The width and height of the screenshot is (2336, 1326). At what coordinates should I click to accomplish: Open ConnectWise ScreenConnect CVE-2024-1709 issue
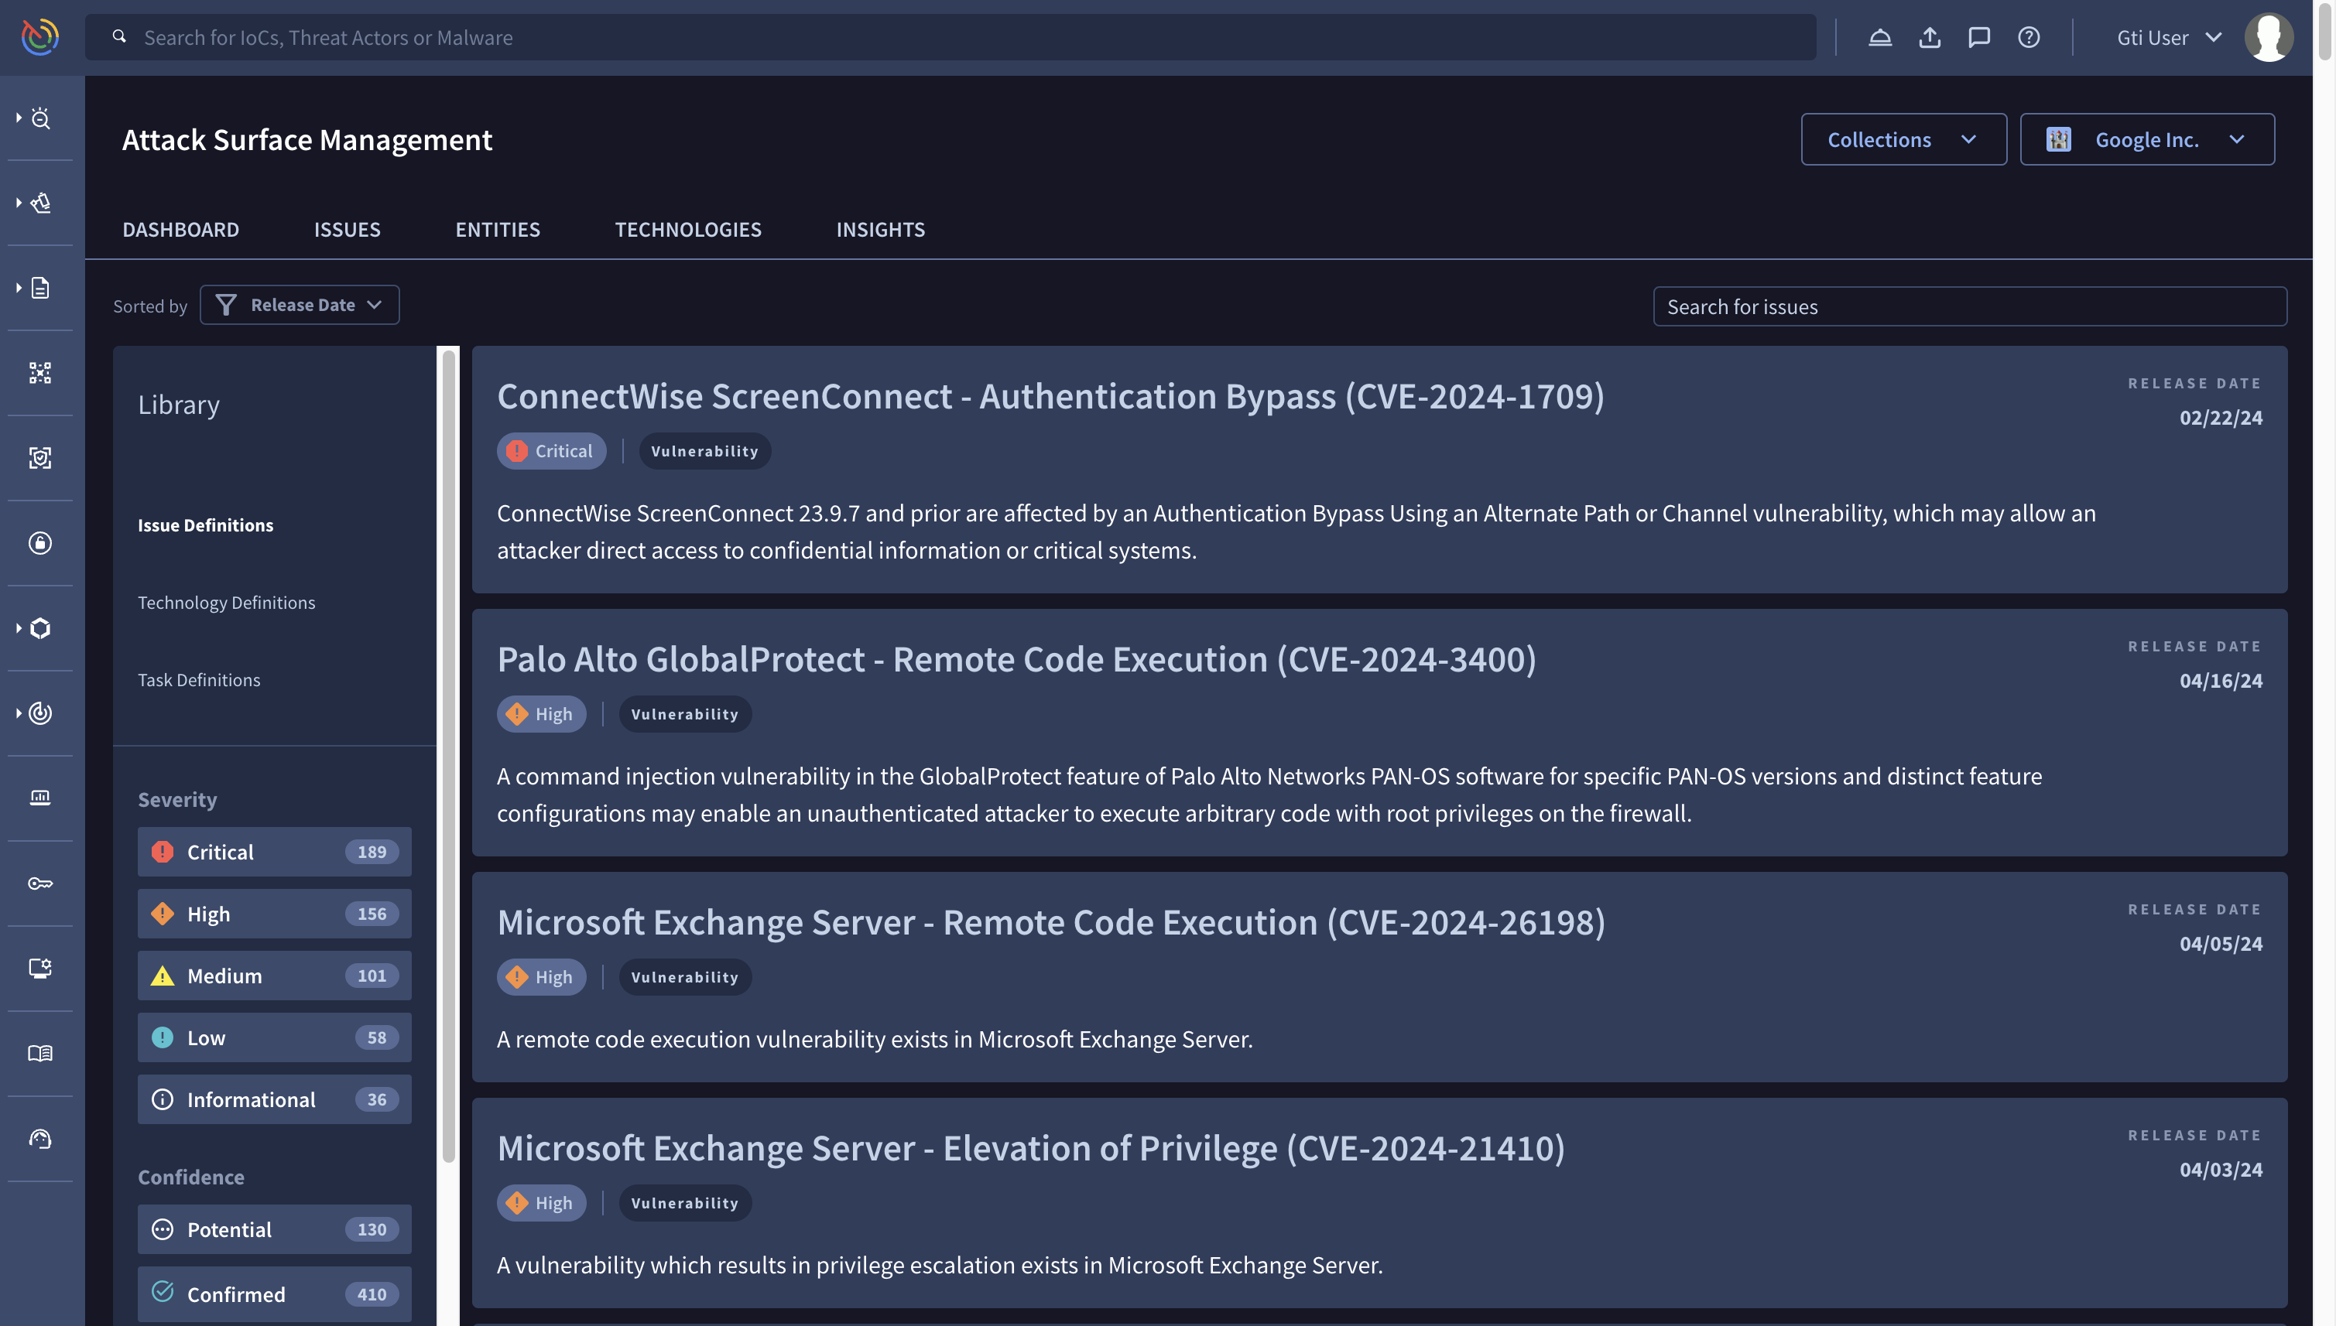click(1050, 396)
